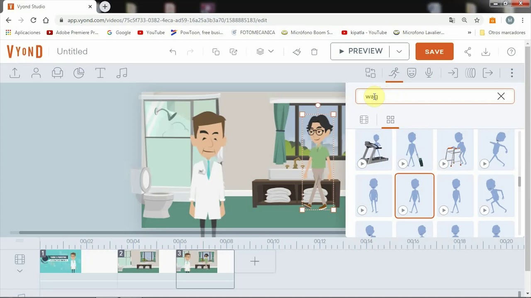
Task: Open the Chrome three-dot menu
Action: pos(523,20)
